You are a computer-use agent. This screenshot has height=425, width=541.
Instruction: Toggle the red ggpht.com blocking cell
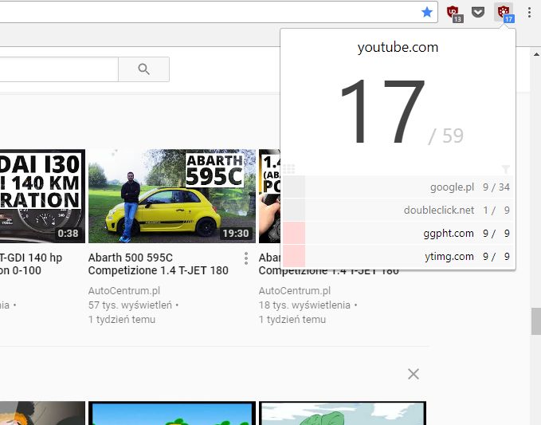(294, 233)
